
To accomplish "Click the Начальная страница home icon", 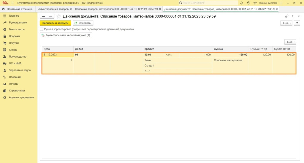I will point(3,9).
